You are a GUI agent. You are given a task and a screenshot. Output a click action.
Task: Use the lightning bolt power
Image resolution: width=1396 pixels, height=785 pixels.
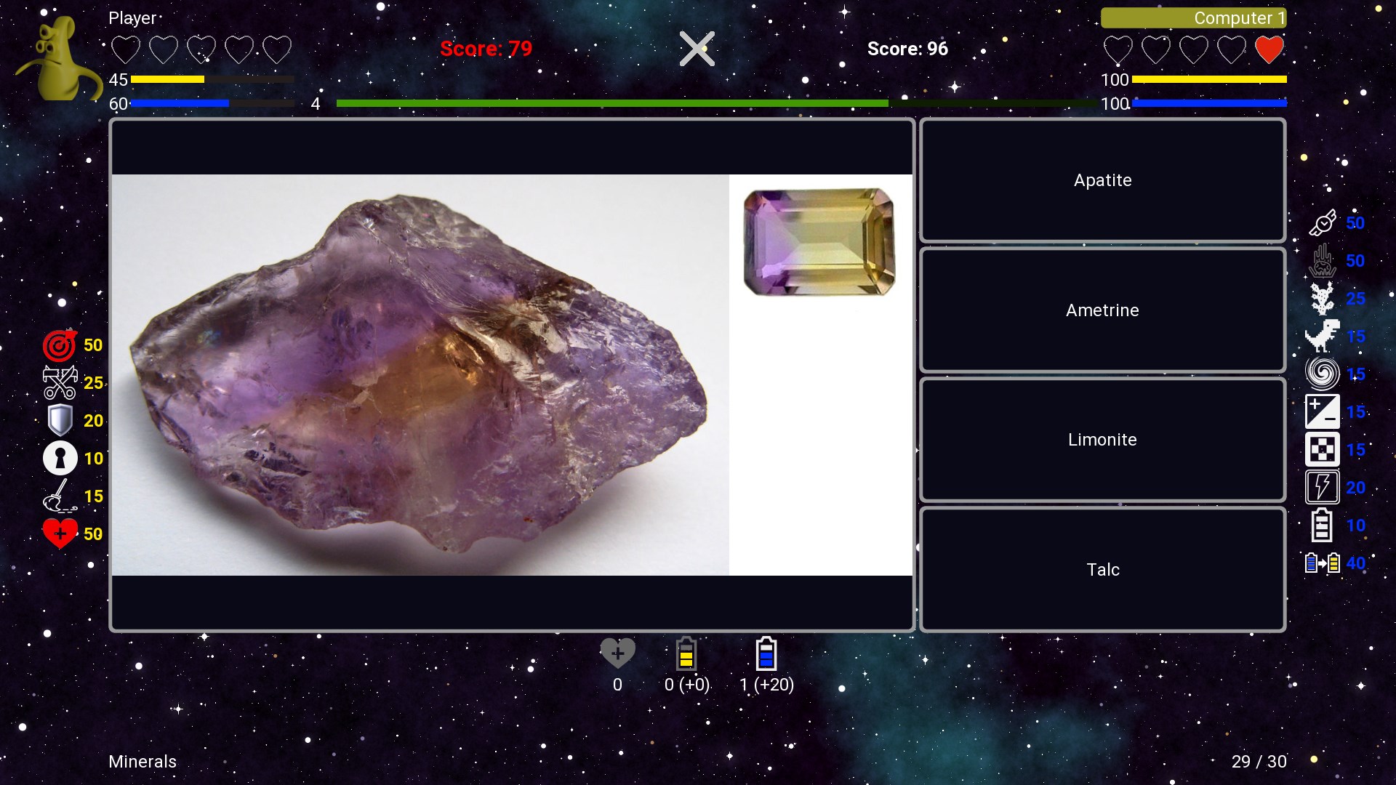point(1323,488)
